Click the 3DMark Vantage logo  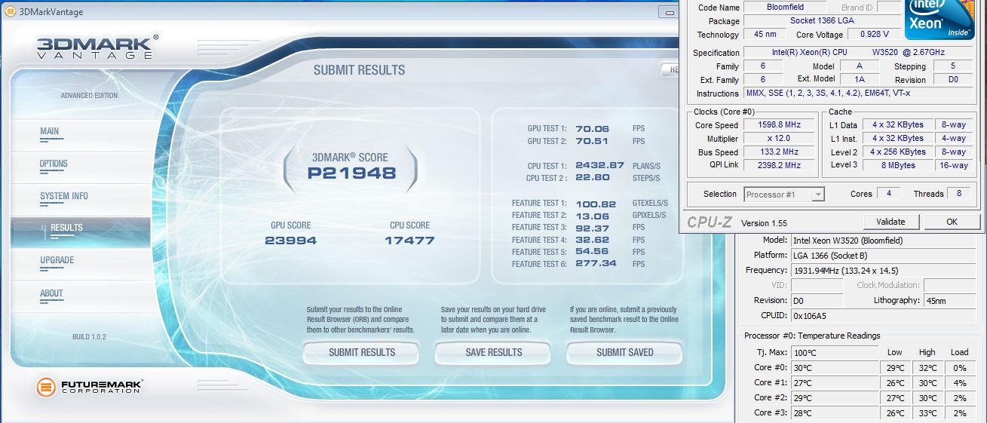[97, 48]
